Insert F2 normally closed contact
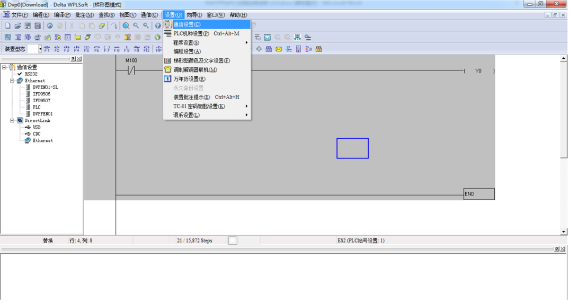Screen dimensions: 569x303 pos(57,49)
